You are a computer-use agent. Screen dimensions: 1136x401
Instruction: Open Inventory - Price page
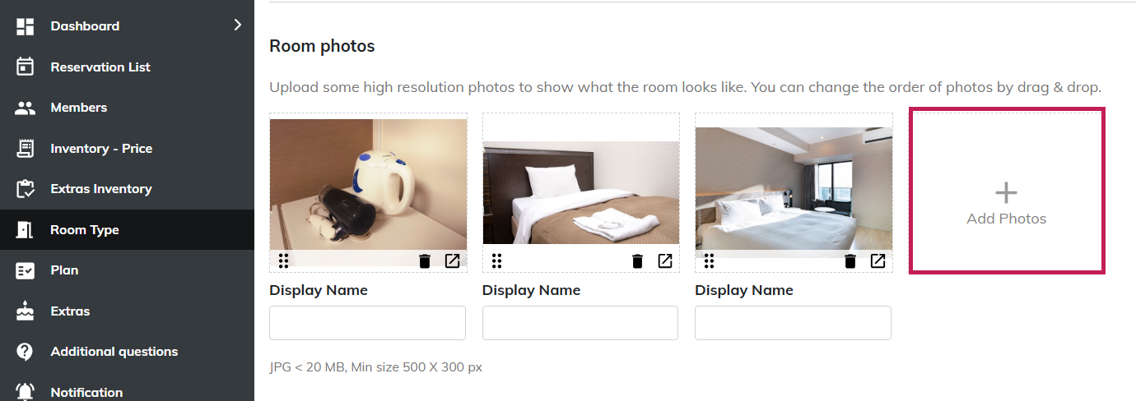tap(101, 149)
